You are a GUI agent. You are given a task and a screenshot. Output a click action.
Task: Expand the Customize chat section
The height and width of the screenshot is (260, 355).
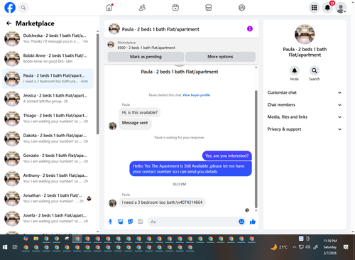(305, 92)
